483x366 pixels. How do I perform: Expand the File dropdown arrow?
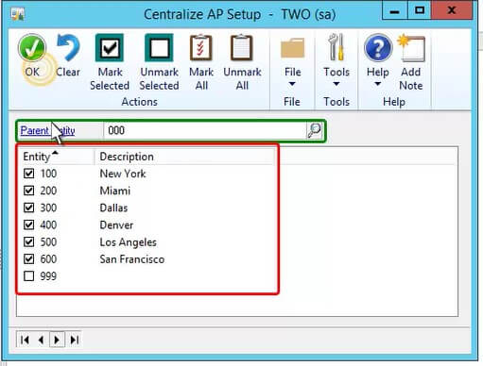[x=292, y=84]
